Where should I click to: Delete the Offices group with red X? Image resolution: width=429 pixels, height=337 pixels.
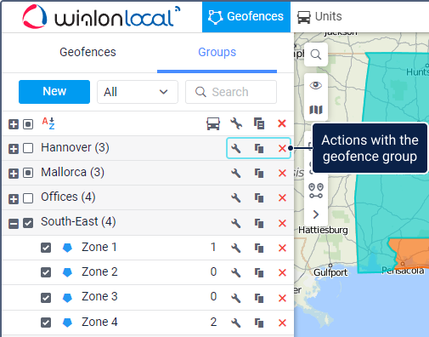[x=282, y=197]
